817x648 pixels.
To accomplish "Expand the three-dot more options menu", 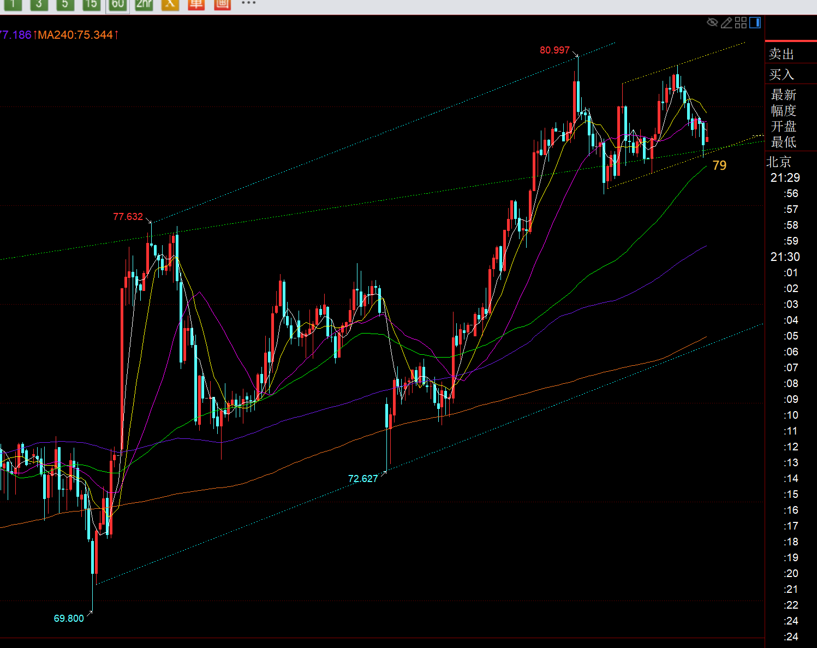I will [x=248, y=3].
